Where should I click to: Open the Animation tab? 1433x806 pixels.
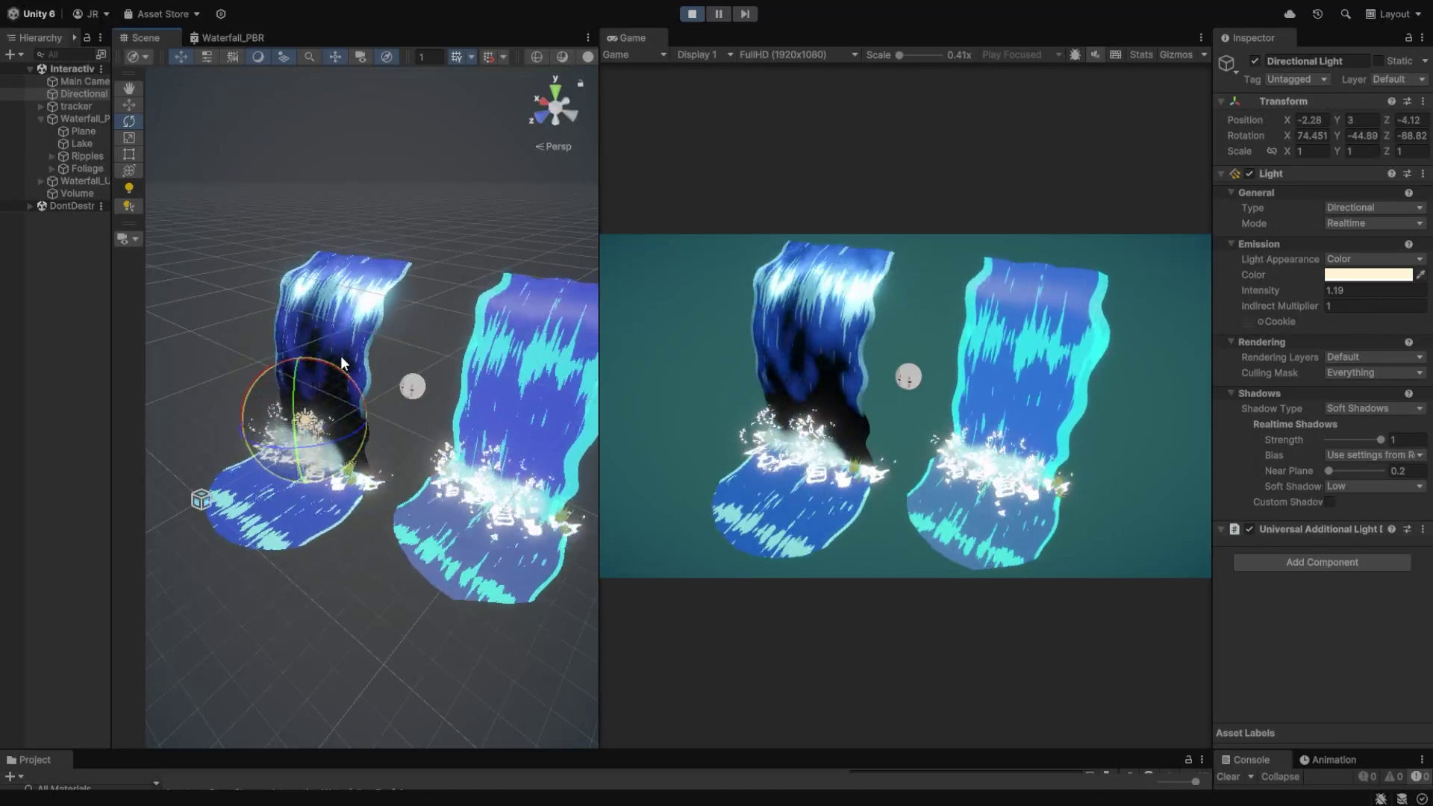(x=1329, y=760)
